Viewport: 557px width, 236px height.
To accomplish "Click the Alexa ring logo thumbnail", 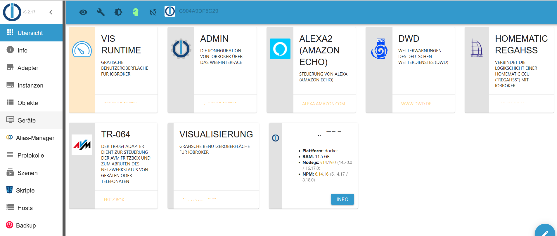I will coord(280,49).
